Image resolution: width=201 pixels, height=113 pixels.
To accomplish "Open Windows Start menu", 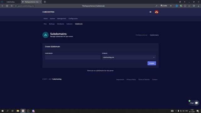I will tap(3, 111).
